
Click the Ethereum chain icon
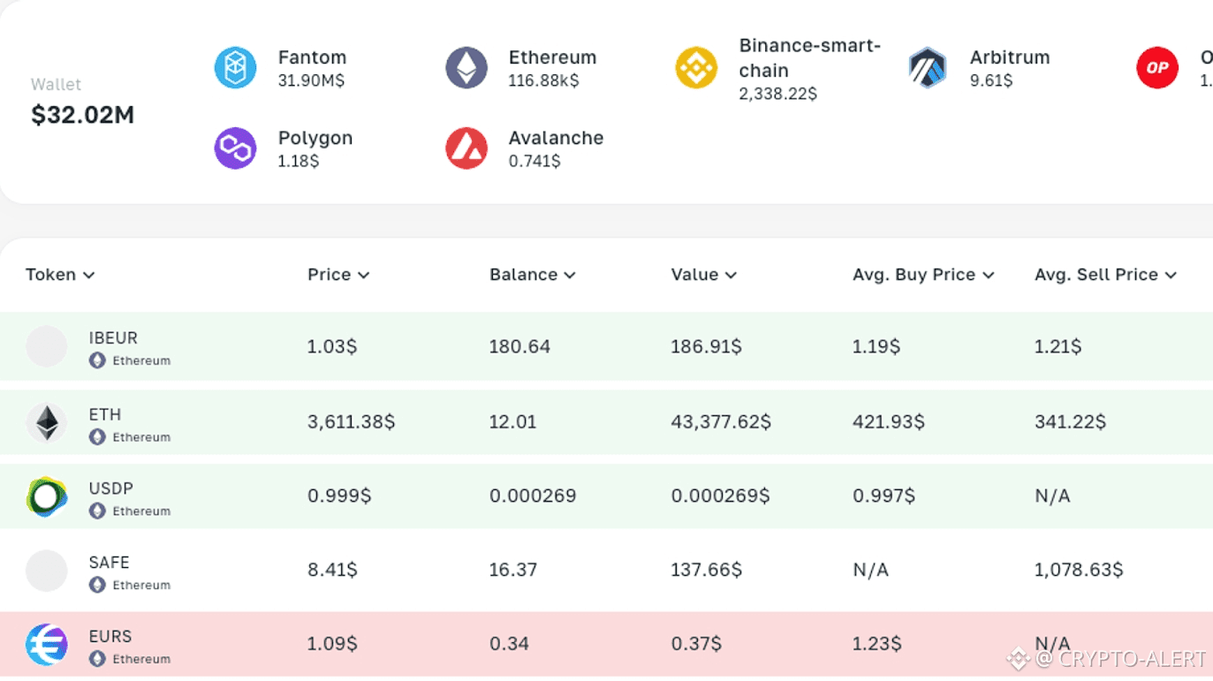tap(466, 68)
